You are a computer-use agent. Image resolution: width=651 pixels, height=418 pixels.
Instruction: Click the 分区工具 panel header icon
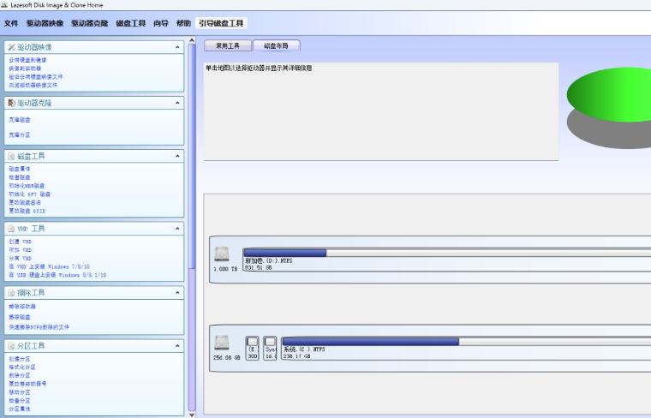(x=12, y=346)
